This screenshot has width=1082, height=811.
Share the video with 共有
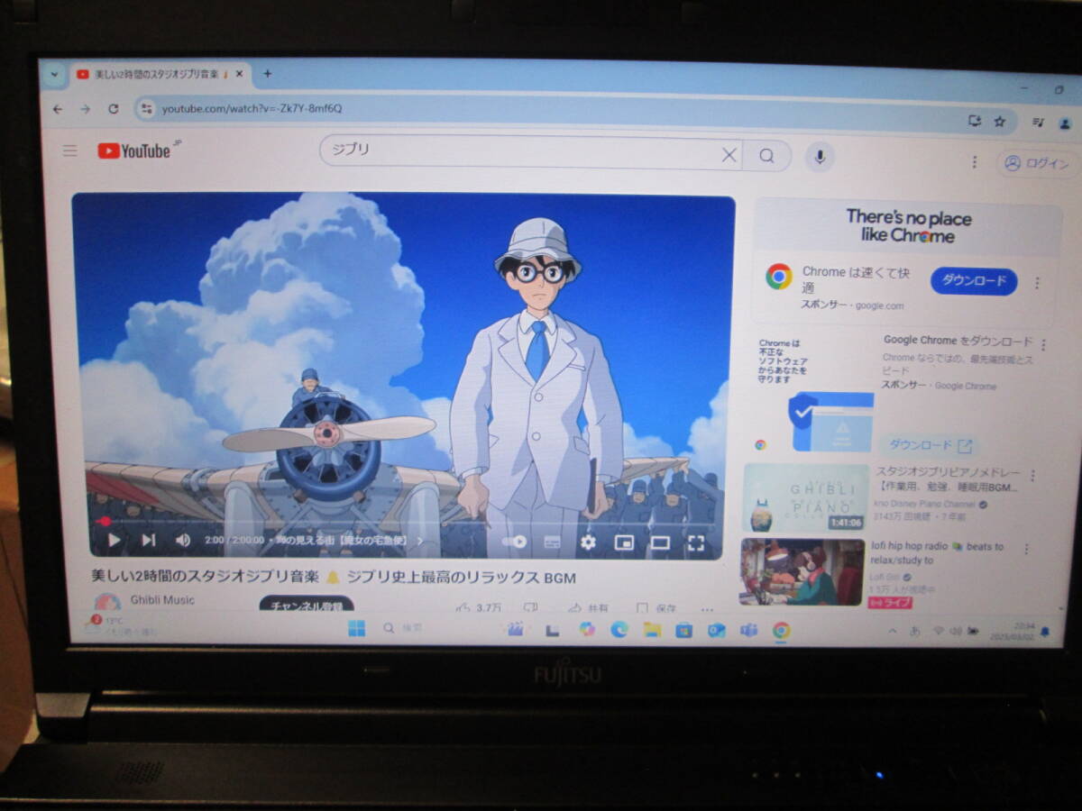coord(589,609)
